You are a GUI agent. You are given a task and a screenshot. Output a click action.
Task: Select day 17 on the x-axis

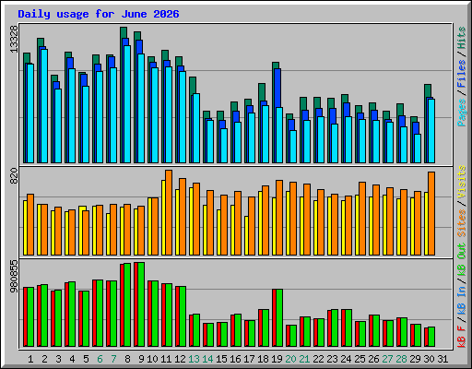click(x=249, y=359)
